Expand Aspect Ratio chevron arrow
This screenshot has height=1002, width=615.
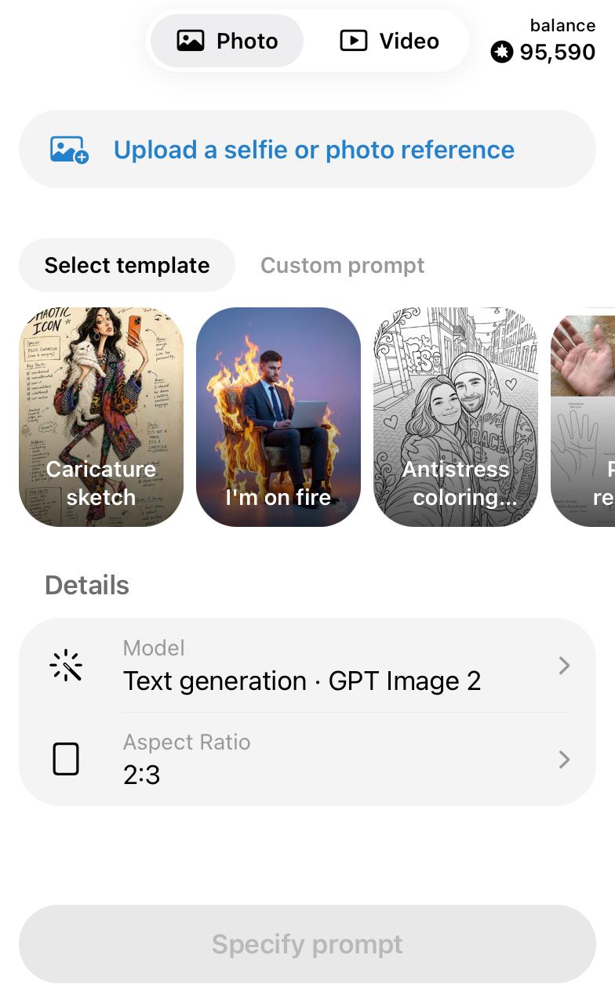[564, 760]
